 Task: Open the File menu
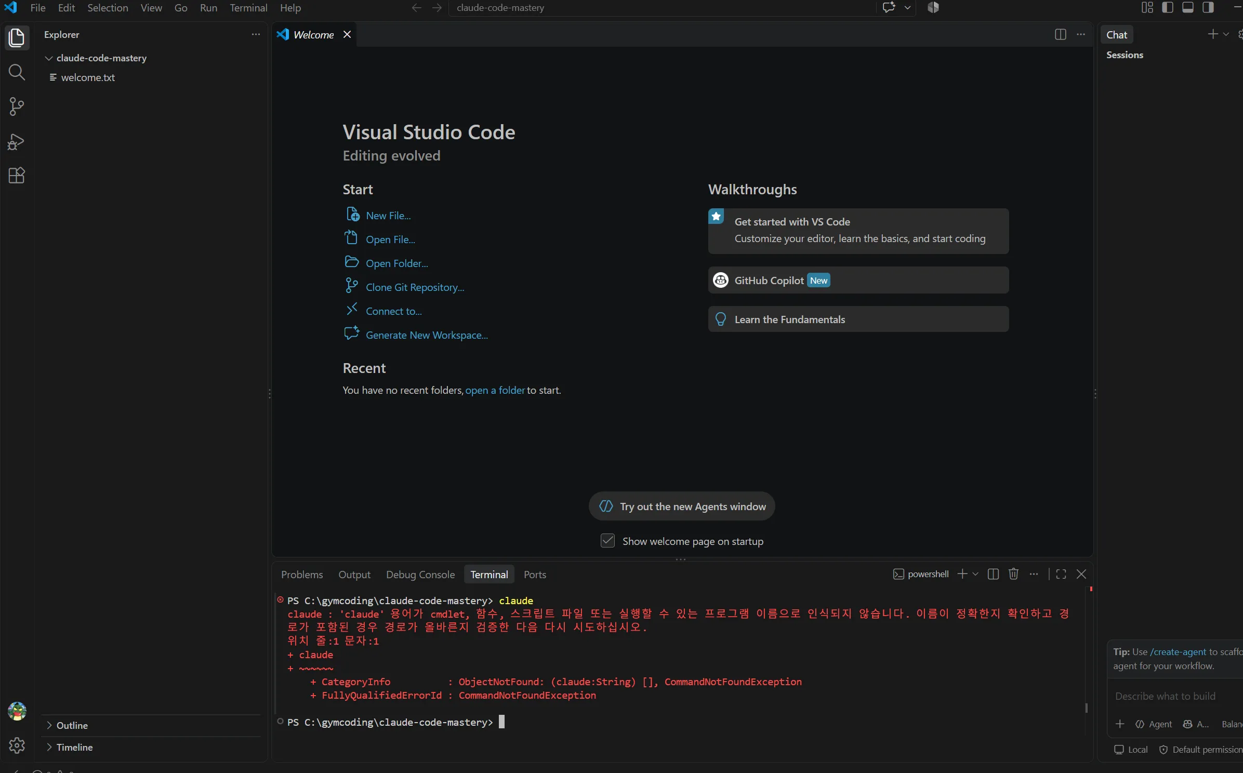coord(38,8)
